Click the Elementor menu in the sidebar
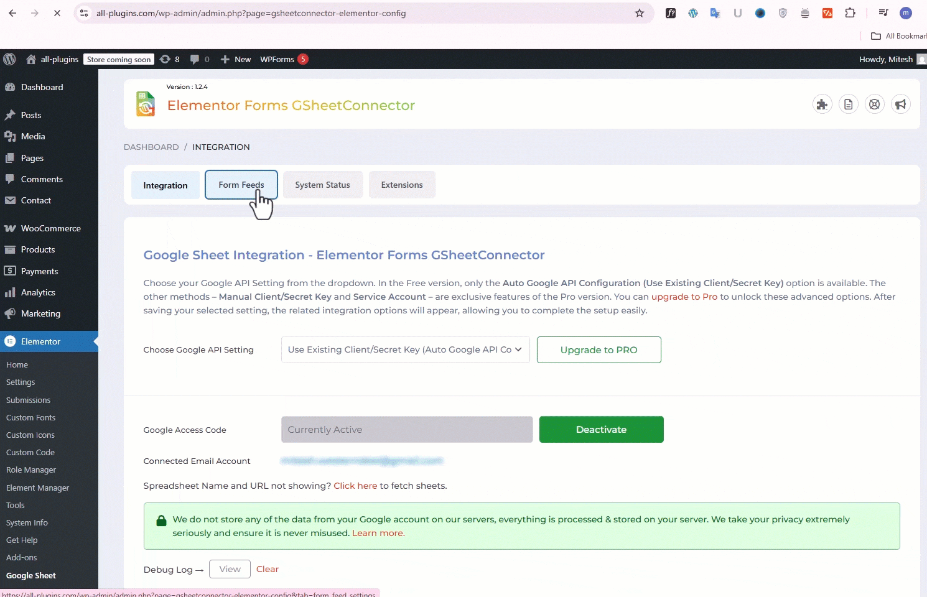 [x=49, y=341]
